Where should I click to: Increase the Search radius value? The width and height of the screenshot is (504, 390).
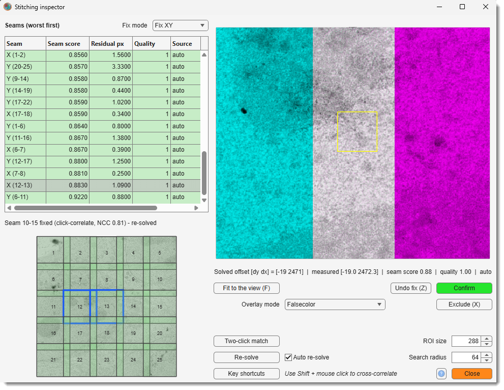(487, 354)
